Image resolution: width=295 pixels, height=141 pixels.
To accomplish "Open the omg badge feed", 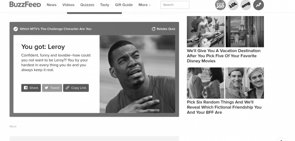I will coord(246,5).
